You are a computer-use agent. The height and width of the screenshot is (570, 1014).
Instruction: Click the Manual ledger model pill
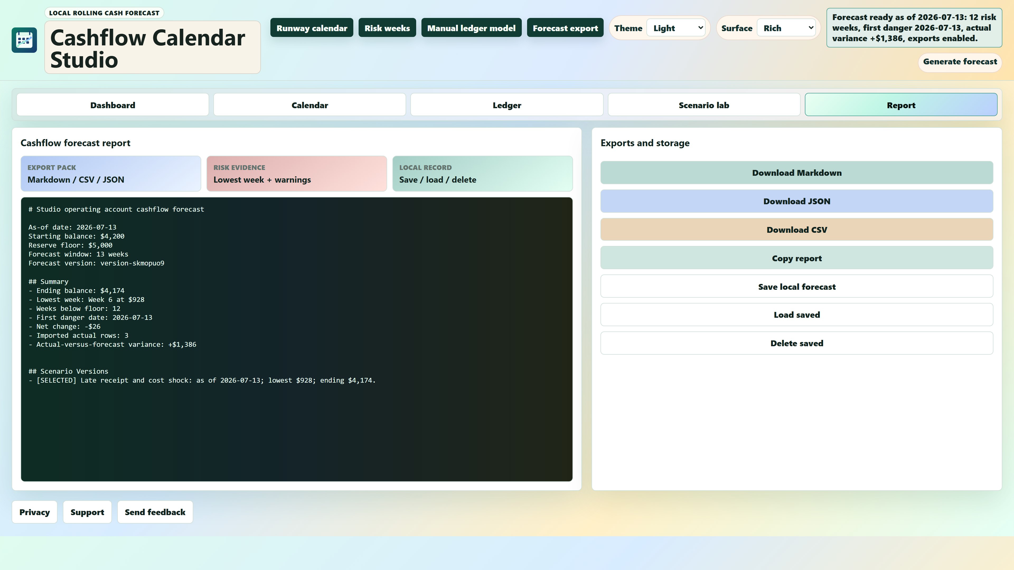[x=471, y=28]
